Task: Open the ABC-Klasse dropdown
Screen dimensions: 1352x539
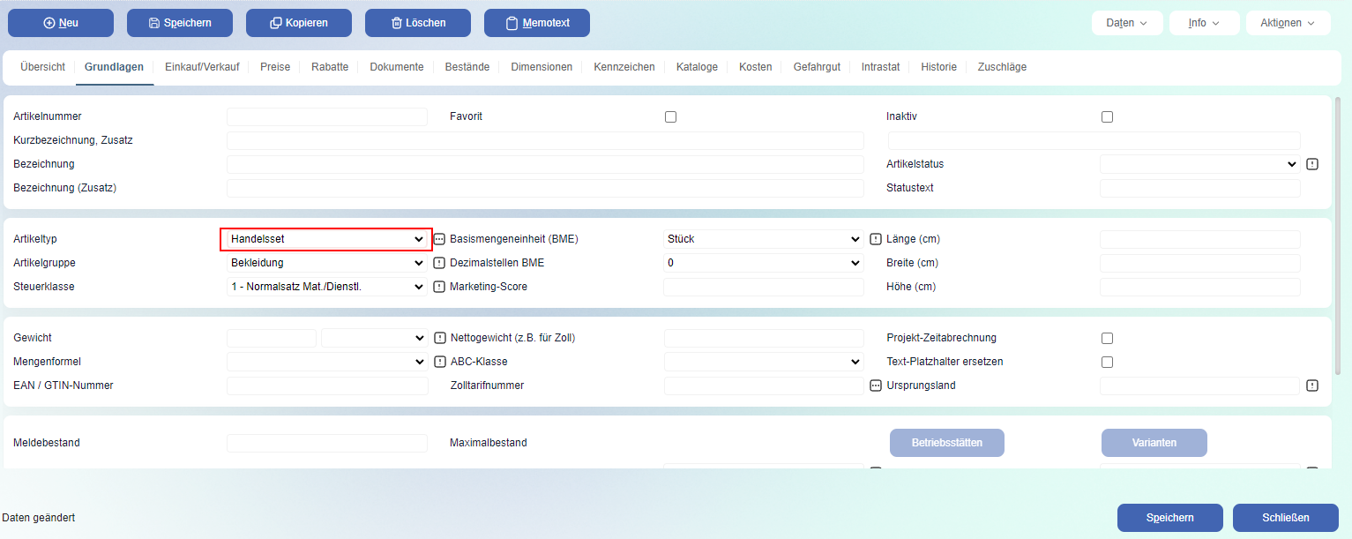Action: (763, 362)
